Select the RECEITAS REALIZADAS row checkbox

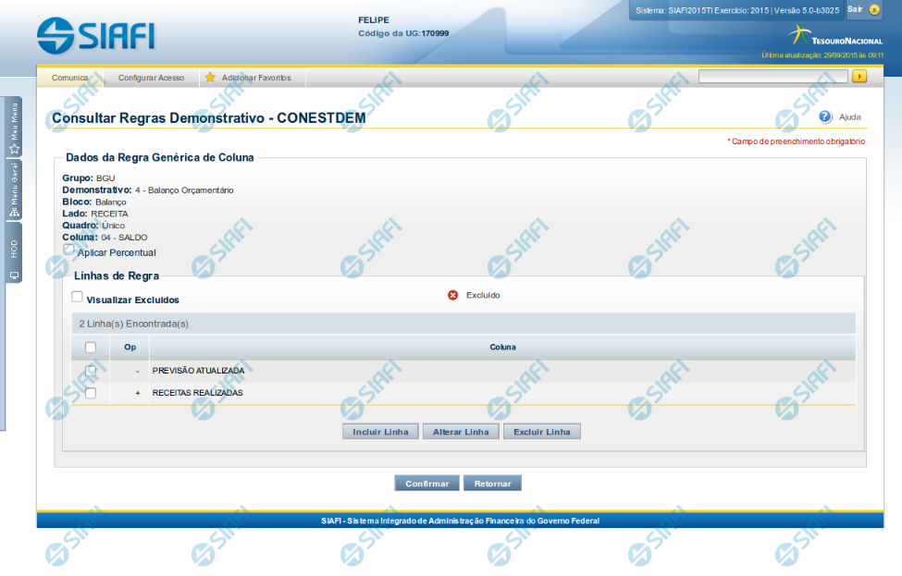pyautogui.click(x=90, y=393)
